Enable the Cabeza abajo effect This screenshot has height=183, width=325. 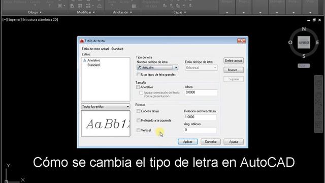click(139, 111)
